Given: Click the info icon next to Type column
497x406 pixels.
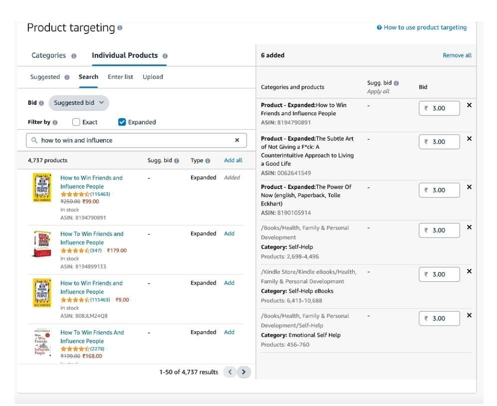Looking at the screenshot, I should (x=208, y=161).
